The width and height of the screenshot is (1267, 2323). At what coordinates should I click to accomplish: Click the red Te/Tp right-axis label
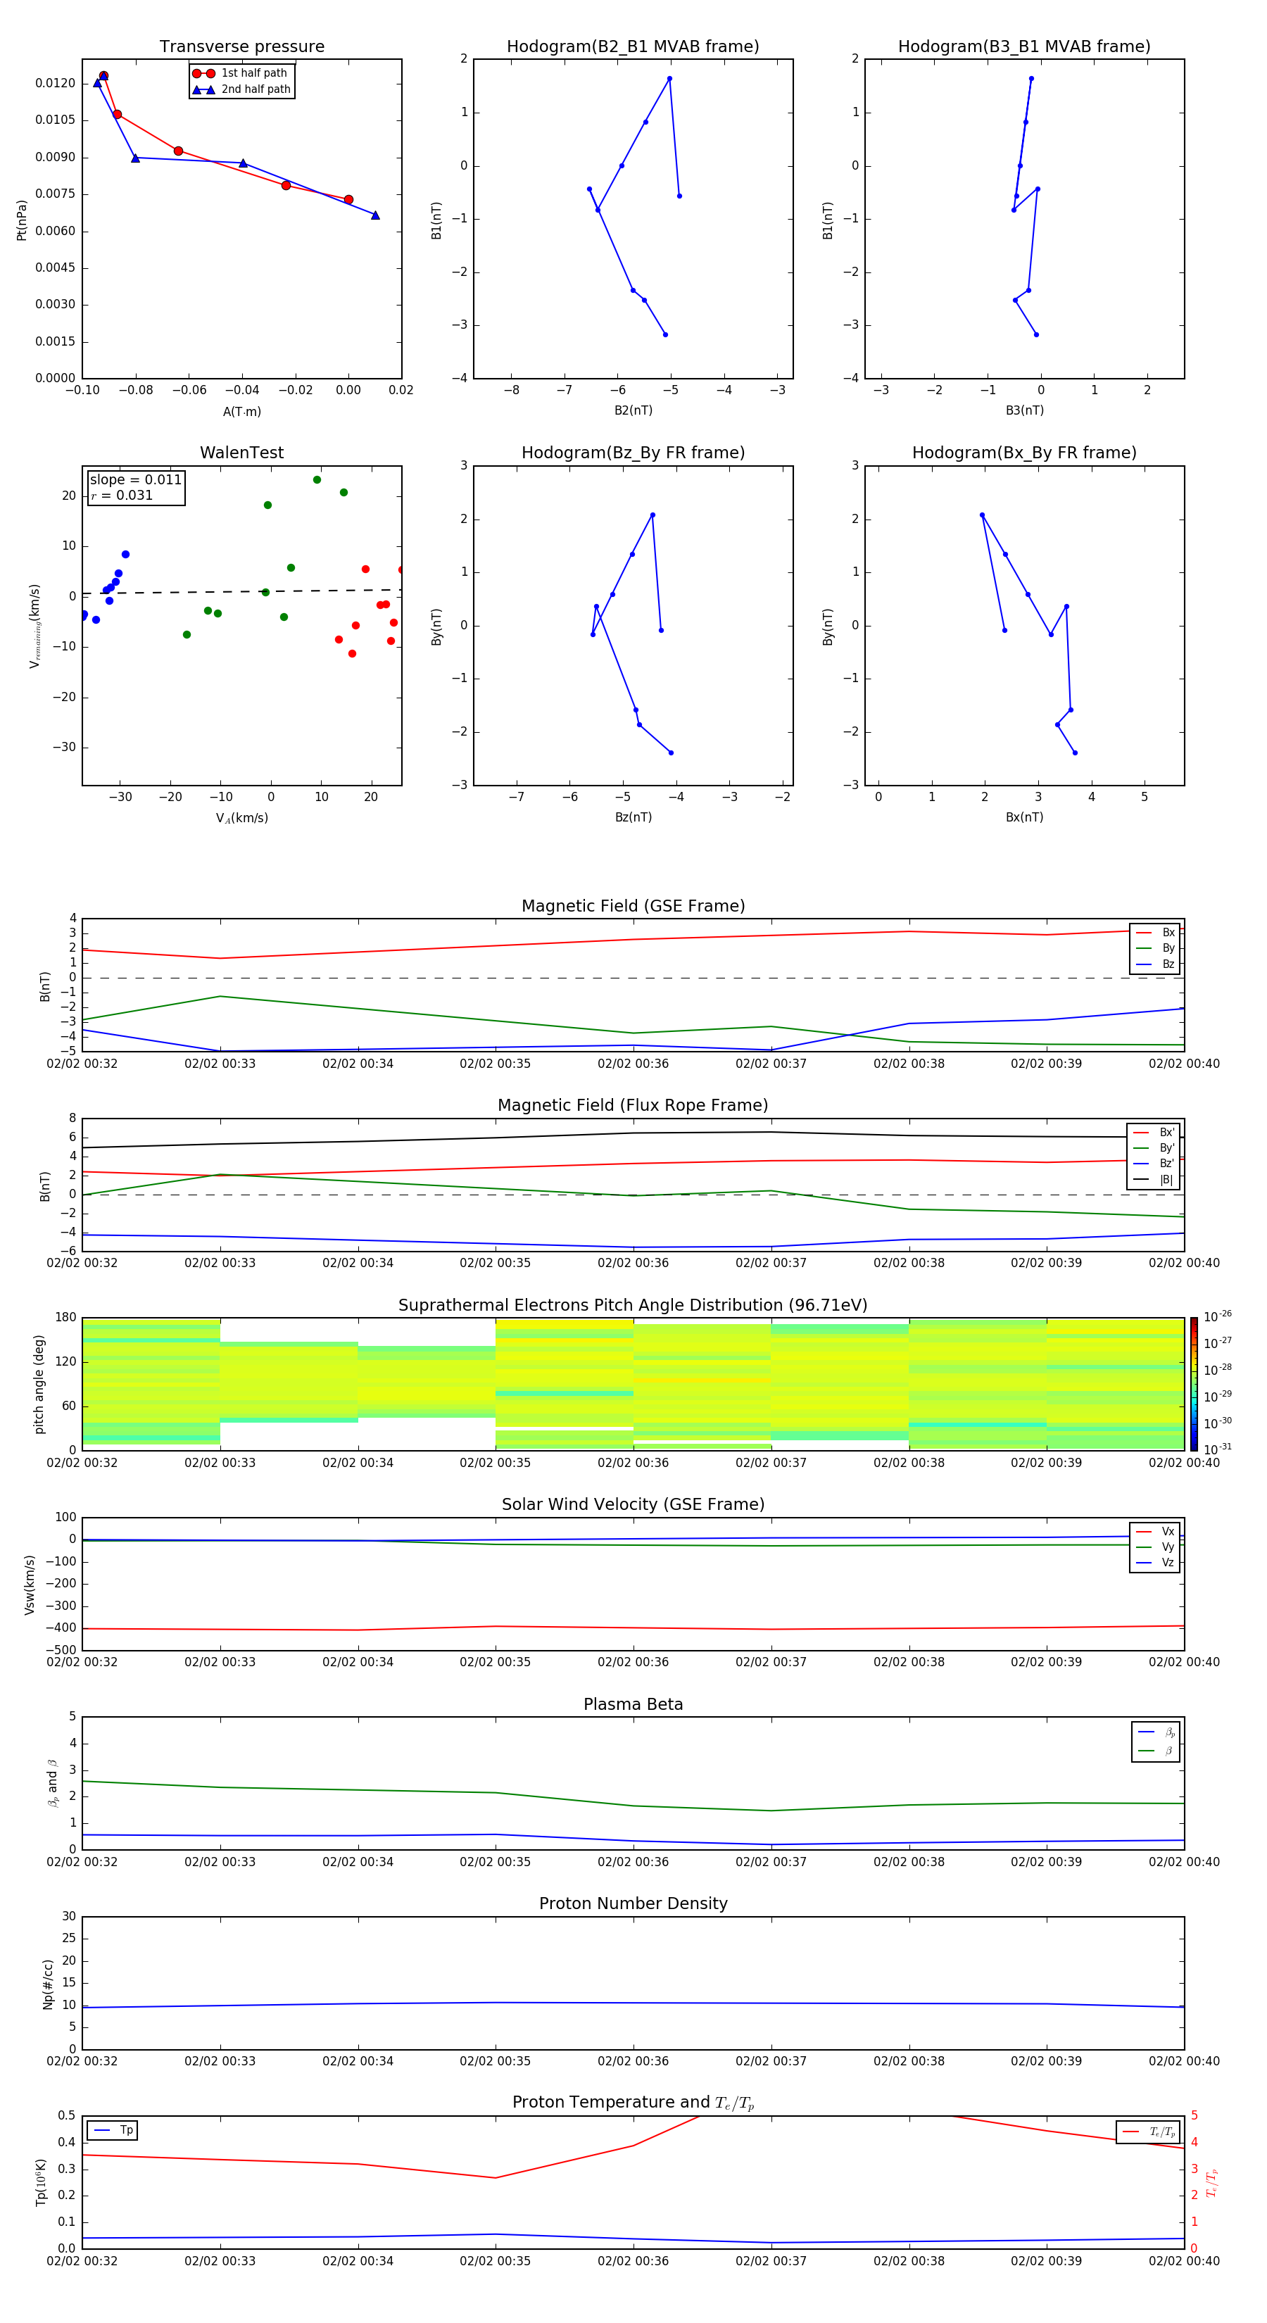pos(1211,2183)
